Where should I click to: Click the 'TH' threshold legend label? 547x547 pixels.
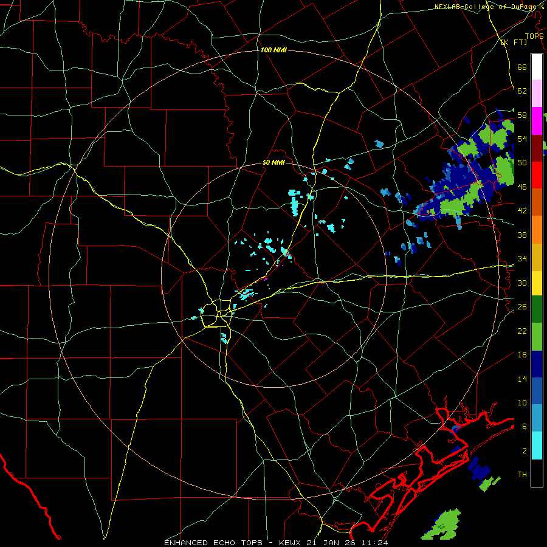pyautogui.click(x=522, y=475)
